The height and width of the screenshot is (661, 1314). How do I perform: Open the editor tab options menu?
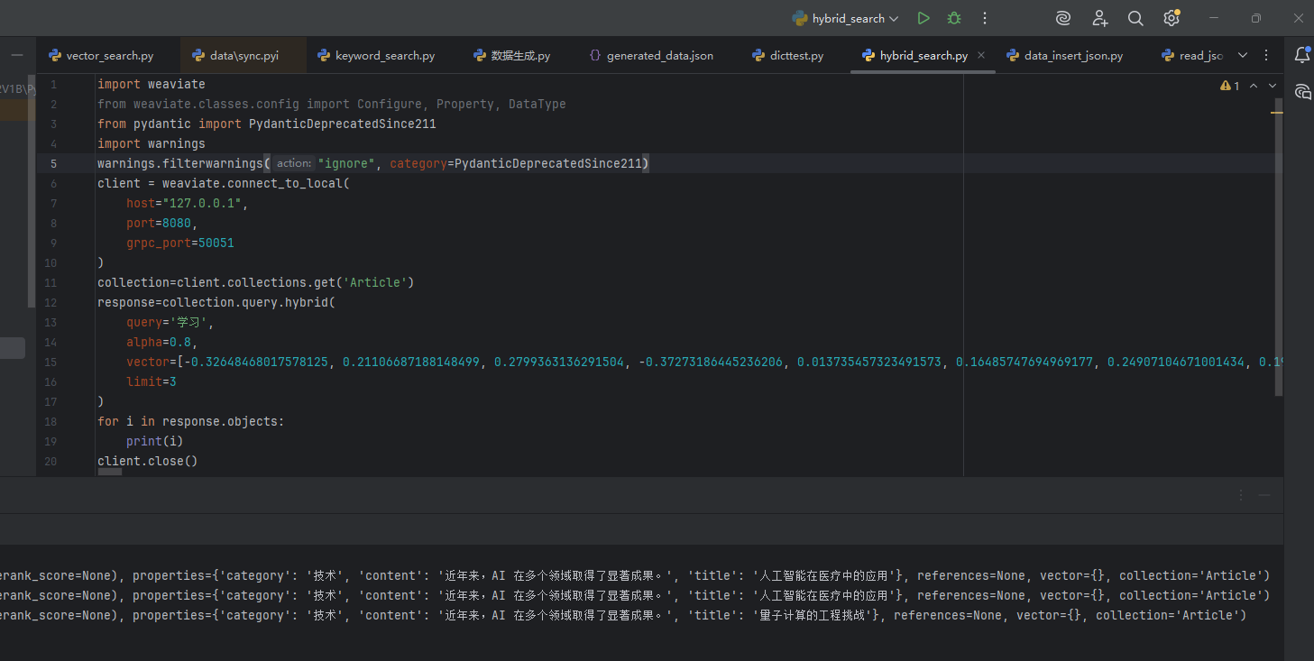pos(1266,54)
